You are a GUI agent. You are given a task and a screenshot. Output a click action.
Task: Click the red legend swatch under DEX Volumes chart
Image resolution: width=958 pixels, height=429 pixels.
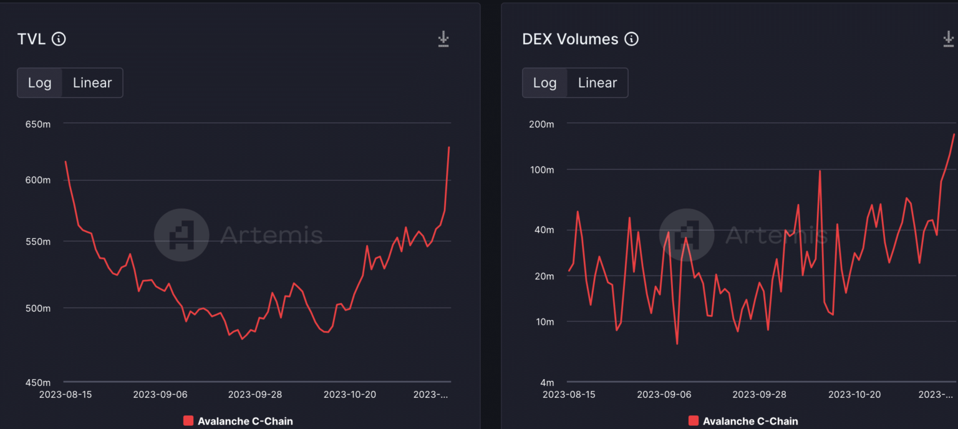(x=694, y=421)
